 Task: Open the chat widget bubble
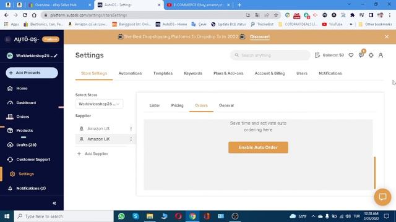(382, 197)
